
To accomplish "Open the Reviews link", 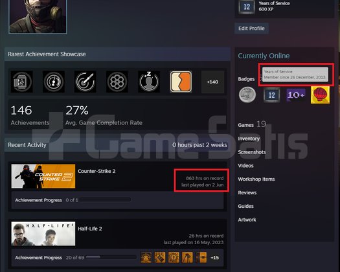I will (247, 193).
